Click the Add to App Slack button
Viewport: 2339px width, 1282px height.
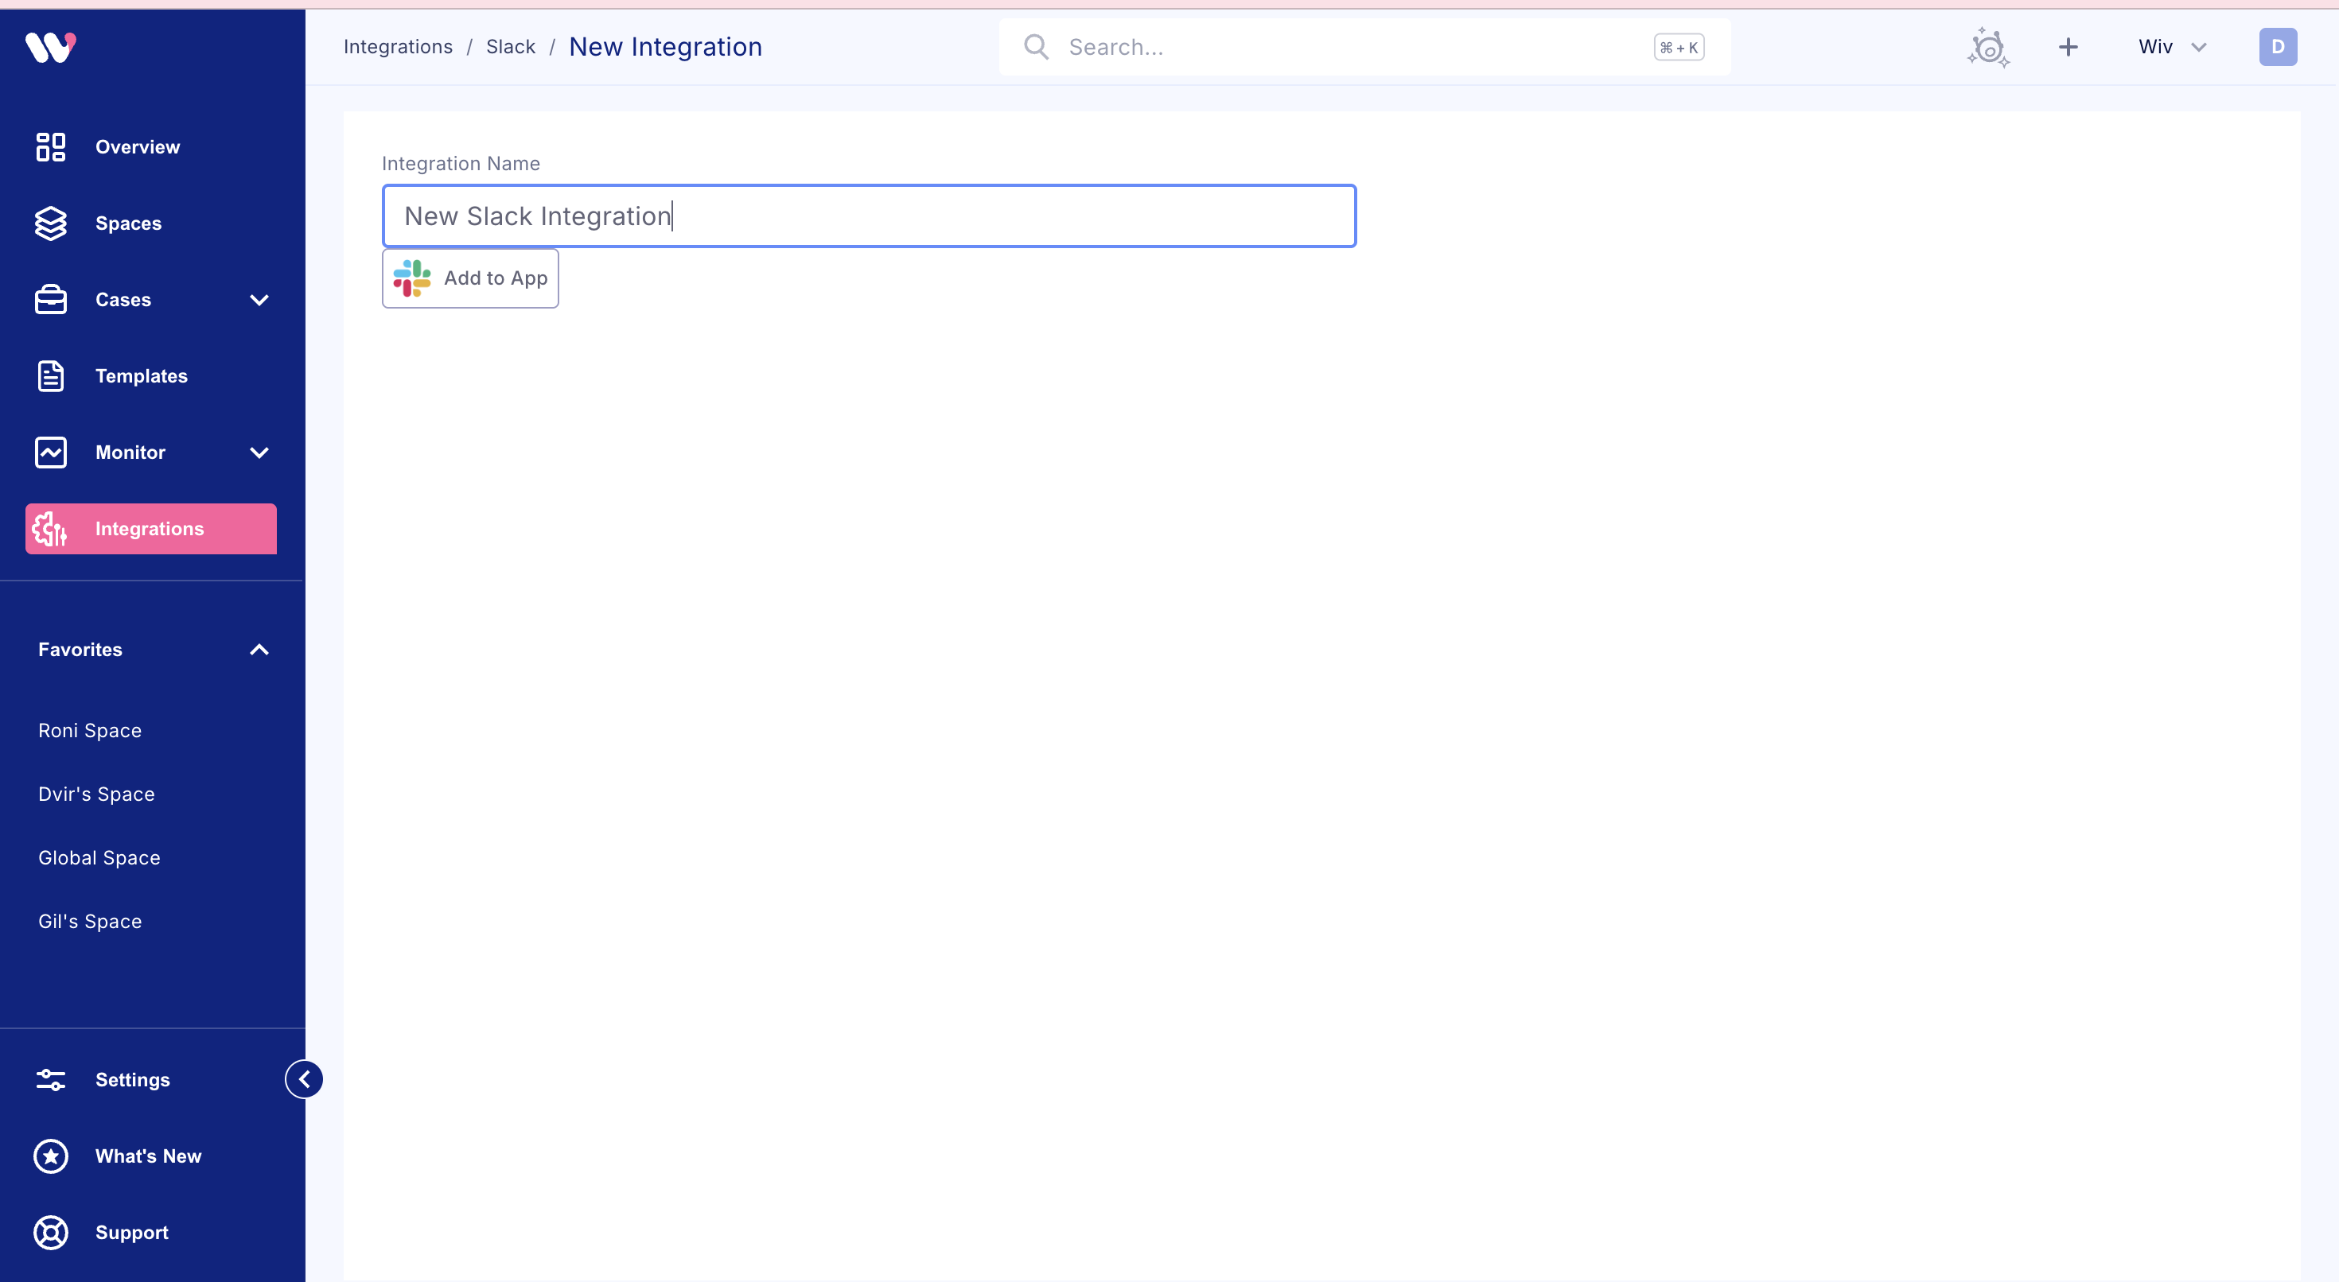tap(470, 278)
